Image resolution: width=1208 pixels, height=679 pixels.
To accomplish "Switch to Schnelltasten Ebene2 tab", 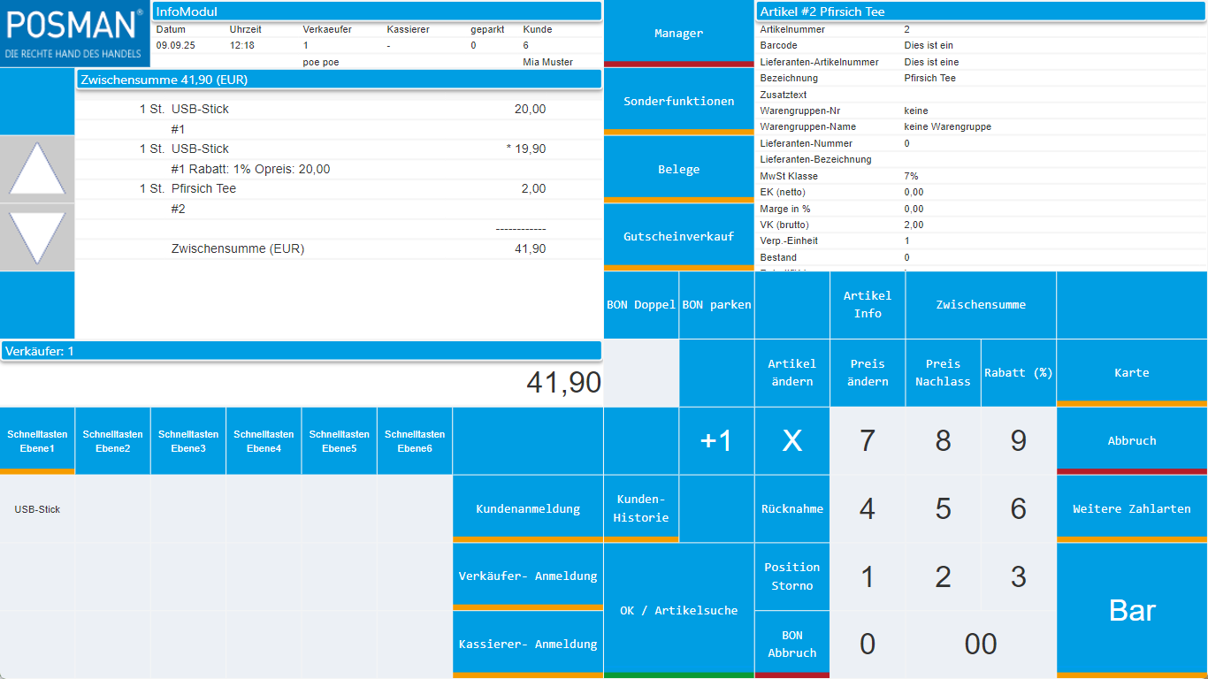I will tap(113, 440).
